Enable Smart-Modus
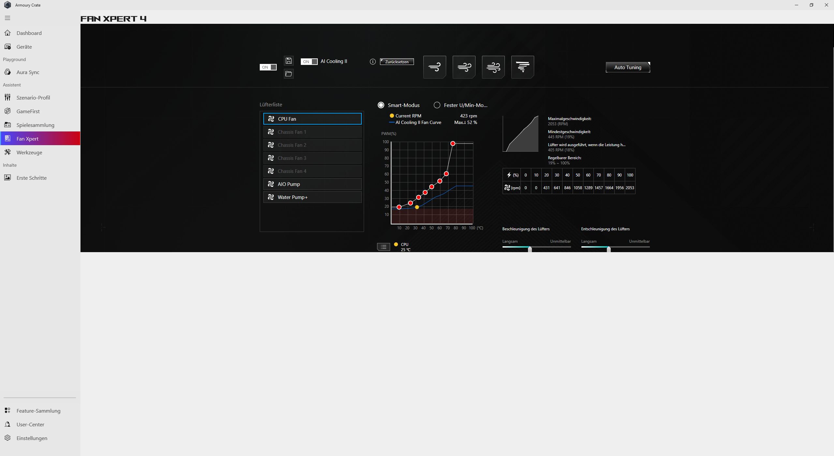 point(380,105)
